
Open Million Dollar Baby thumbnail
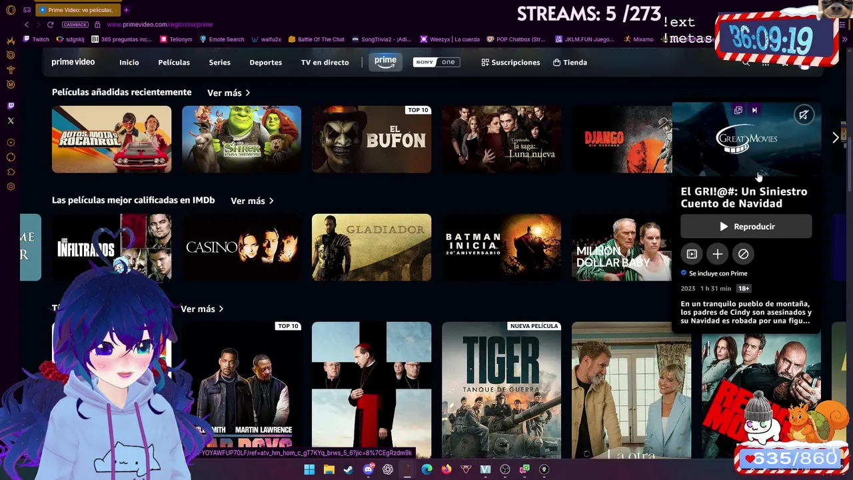pos(622,247)
